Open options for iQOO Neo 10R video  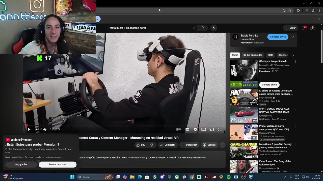point(296,127)
